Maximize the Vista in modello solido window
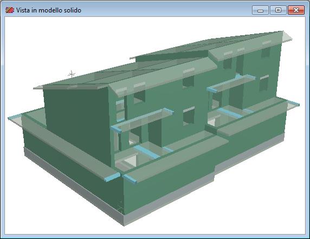Viewport: 310px width, 239px height. click(278, 10)
